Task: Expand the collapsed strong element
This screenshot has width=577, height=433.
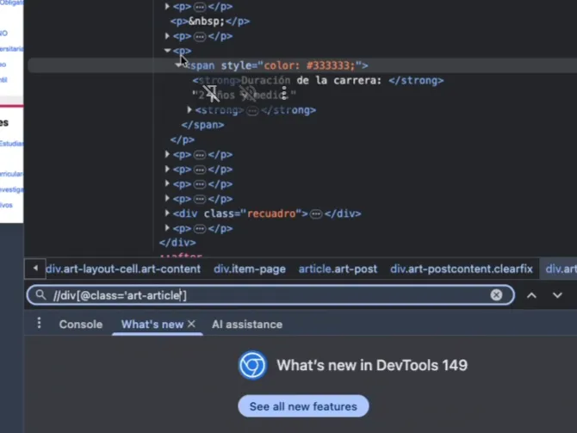Action: coord(189,109)
